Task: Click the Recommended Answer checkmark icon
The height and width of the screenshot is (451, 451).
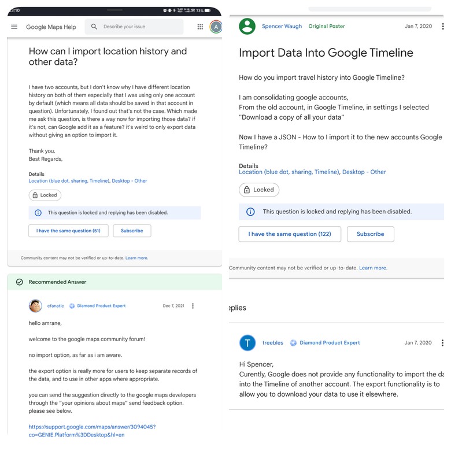Action: 20,282
